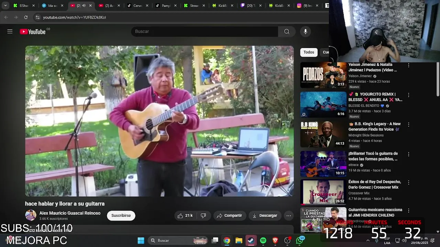Open options menu for B.B. King's Legacy

click(408, 125)
